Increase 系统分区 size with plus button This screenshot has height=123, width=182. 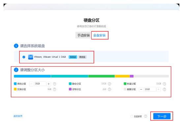coord(49,84)
